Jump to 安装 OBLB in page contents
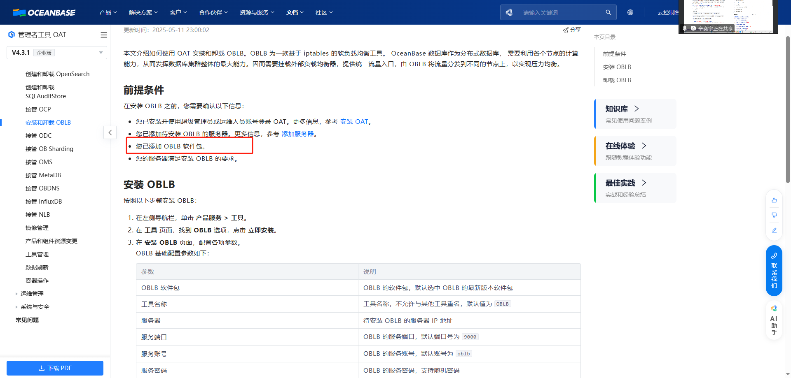 point(617,67)
